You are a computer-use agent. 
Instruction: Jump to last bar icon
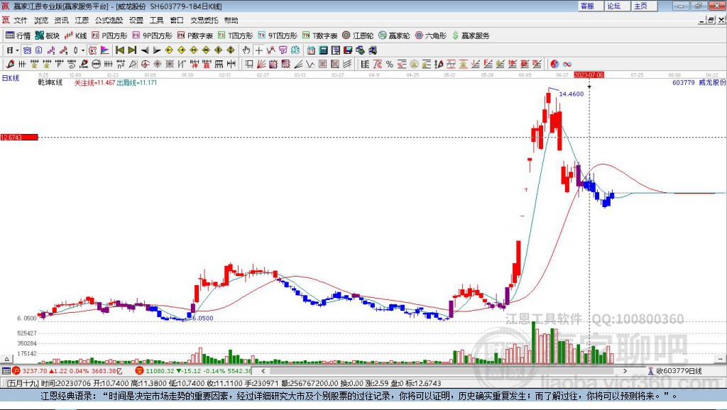[132, 50]
